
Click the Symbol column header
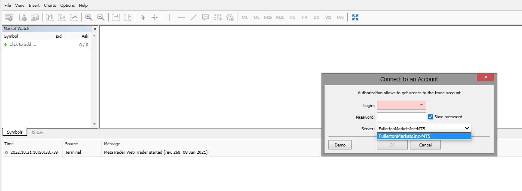(x=11, y=36)
